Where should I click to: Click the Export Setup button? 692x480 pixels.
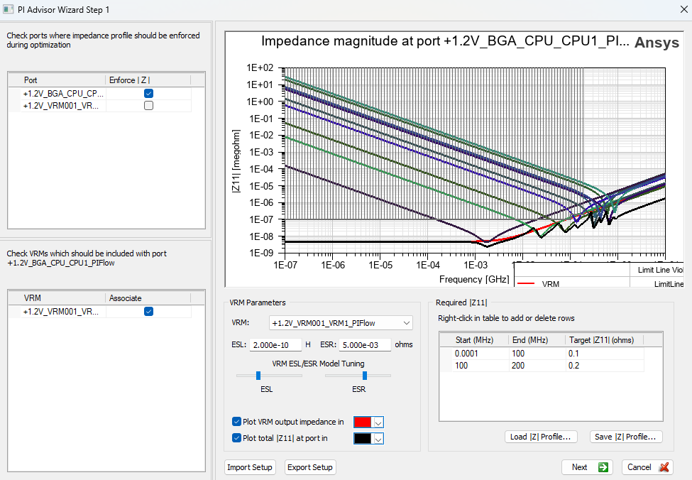pyautogui.click(x=310, y=467)
